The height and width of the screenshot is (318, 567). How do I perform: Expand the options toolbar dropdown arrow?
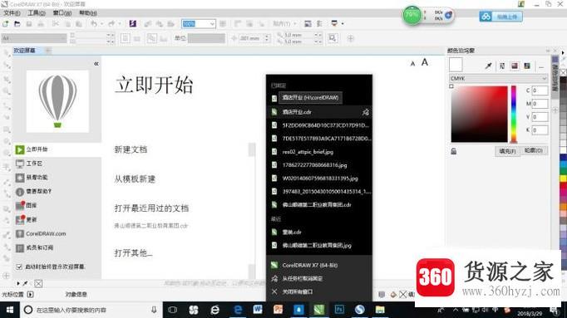(343, 24)
